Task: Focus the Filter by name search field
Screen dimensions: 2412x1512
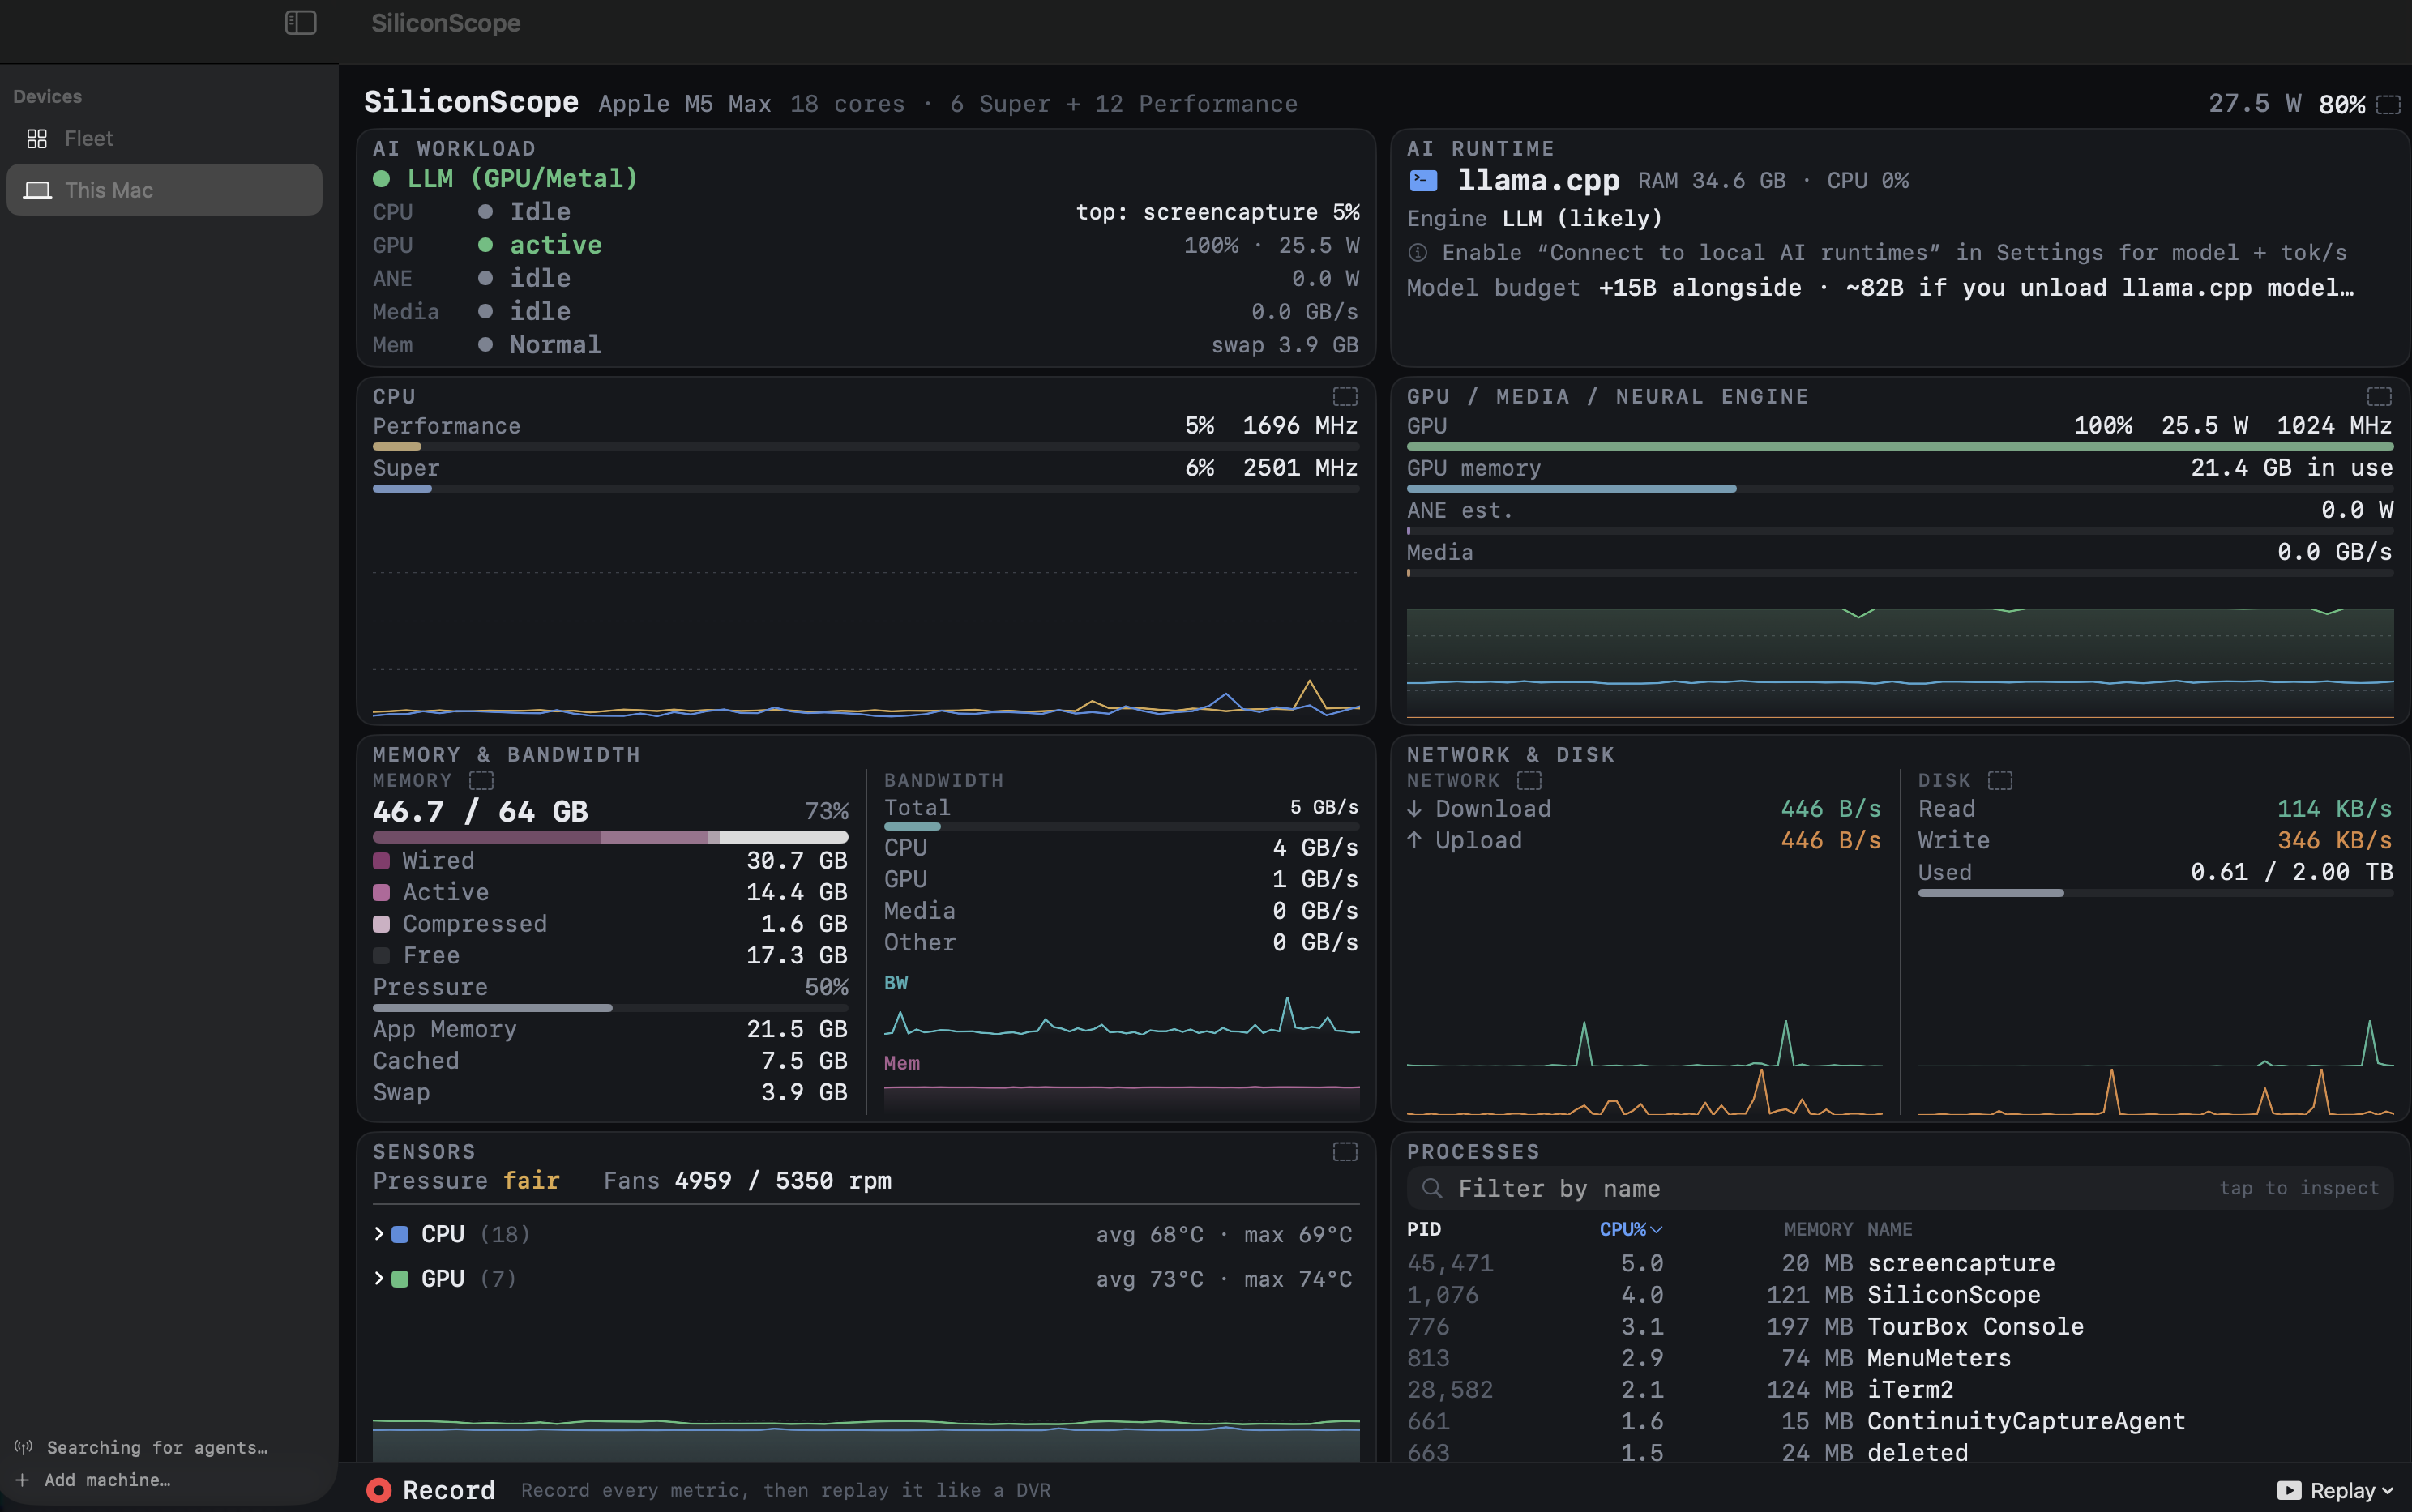Action: [x=1900, y=1188]
